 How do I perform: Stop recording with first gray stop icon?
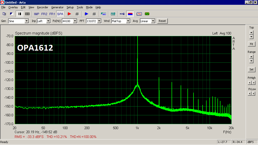click(x=77, y=14)
